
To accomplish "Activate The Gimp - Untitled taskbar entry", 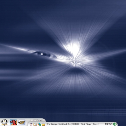I will 59,124.
